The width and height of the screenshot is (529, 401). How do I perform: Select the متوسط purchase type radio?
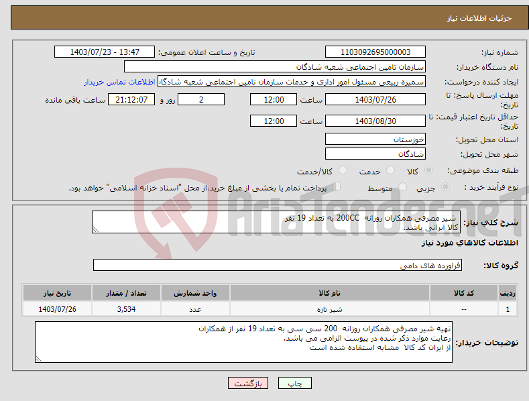point(402,186)
